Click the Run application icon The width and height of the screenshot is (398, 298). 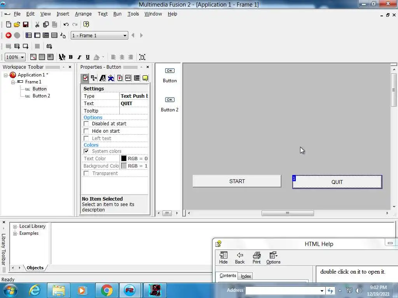pos(17,46)
